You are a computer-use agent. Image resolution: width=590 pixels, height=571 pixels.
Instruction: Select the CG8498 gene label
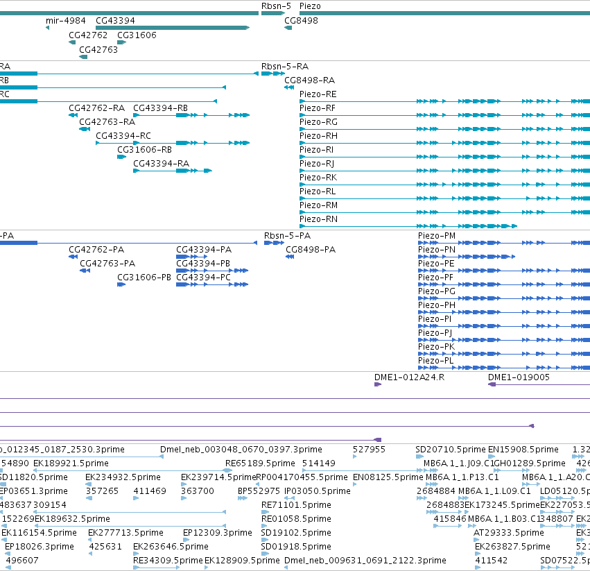pyautogui.click(x=301, y=20)
